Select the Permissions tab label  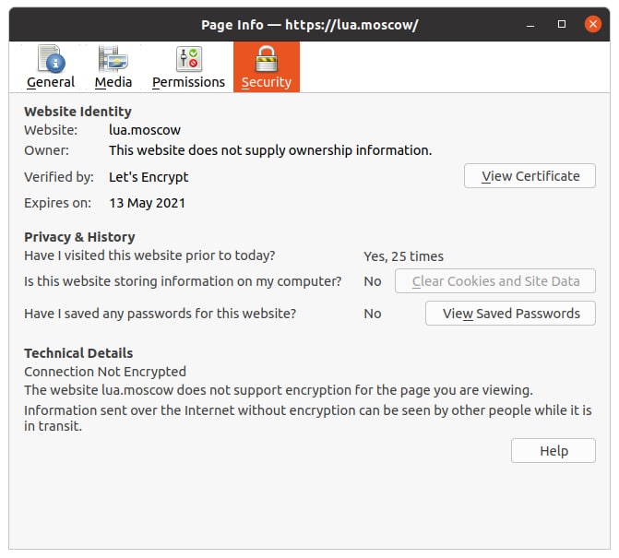189,82
